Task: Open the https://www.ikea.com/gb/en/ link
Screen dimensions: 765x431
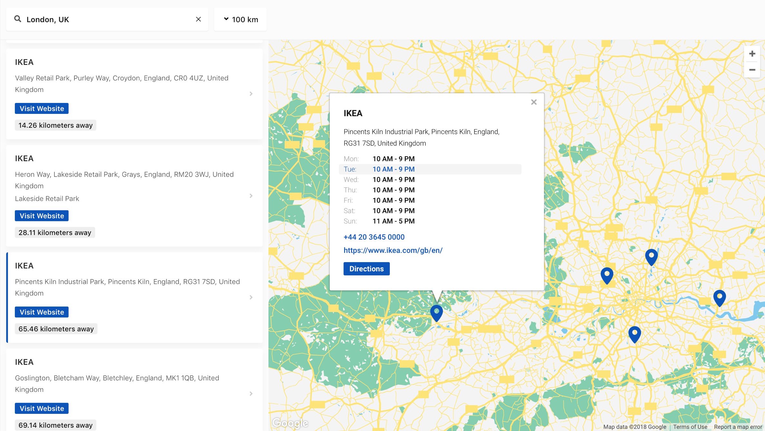Action: [x=393, y=250]
